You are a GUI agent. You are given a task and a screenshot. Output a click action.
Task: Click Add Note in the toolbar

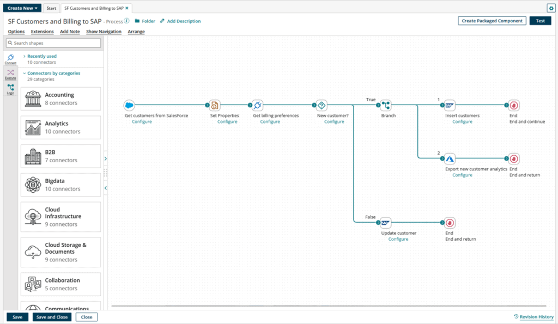click(70, 32)
